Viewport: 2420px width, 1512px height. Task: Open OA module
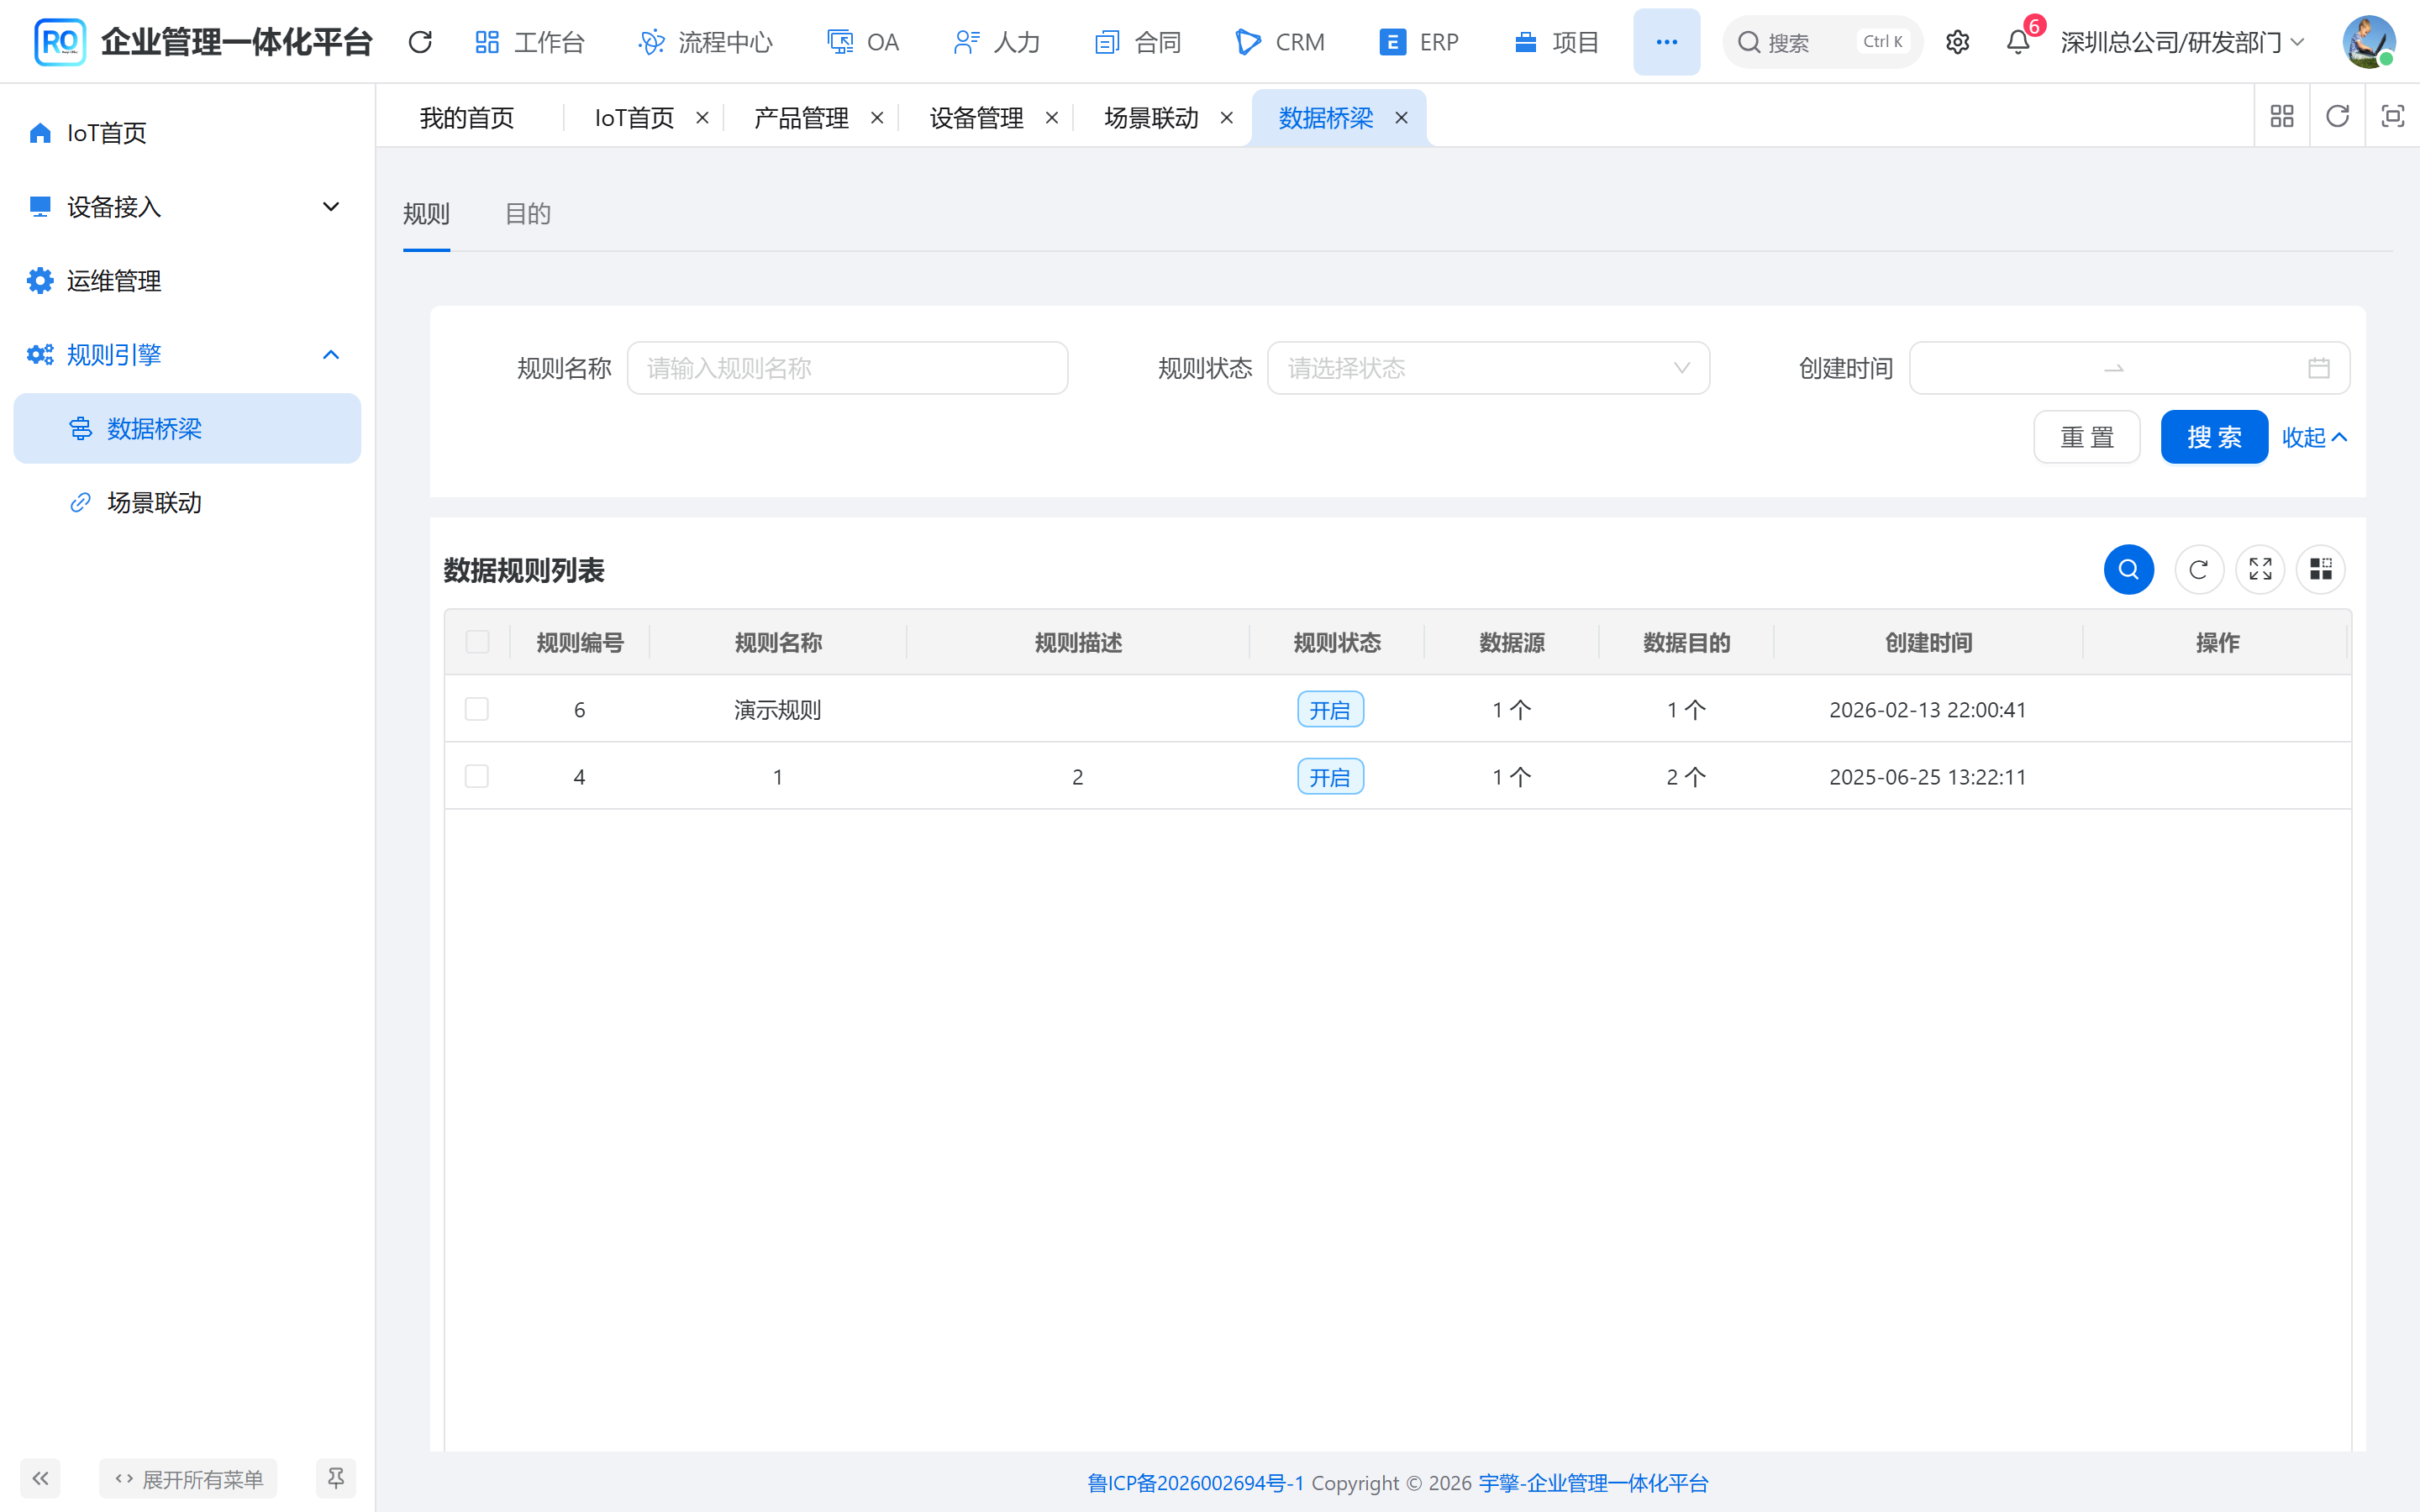863,42
